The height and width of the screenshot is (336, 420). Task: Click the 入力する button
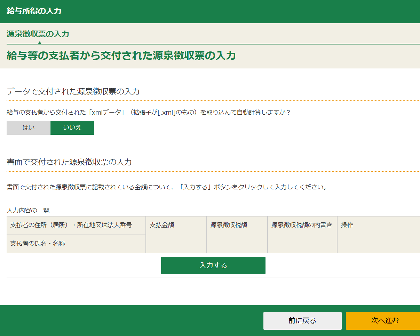point(213,265)
